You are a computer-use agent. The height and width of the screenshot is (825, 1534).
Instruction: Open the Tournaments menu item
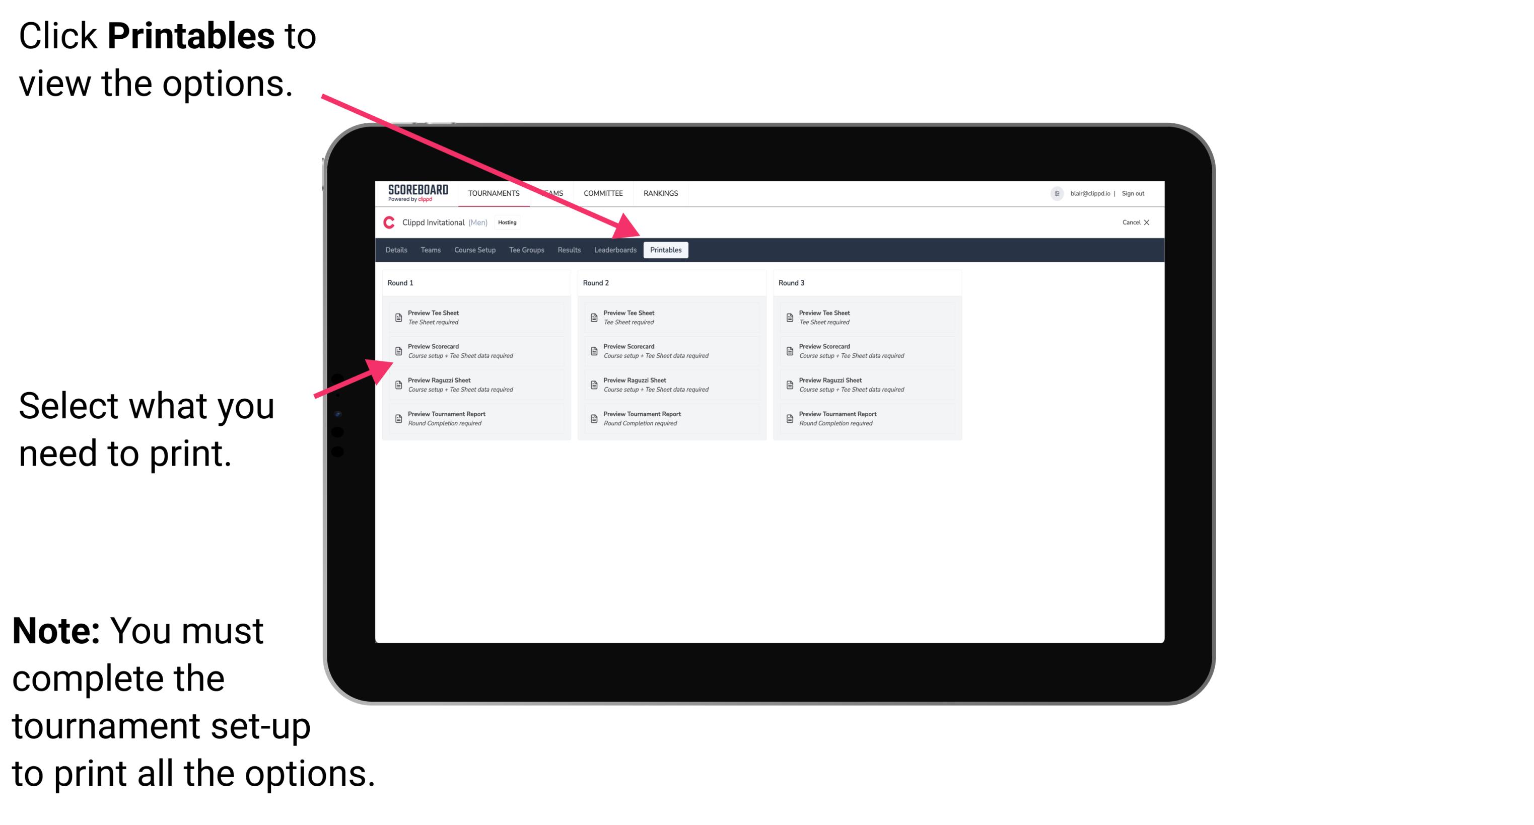click(494, 195)
